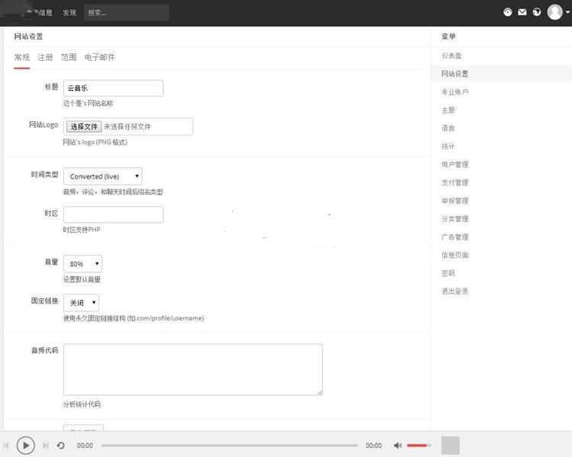Click the grey album art thumbnail
Viewport: 572px width, 457px height.
coord(450,445)
